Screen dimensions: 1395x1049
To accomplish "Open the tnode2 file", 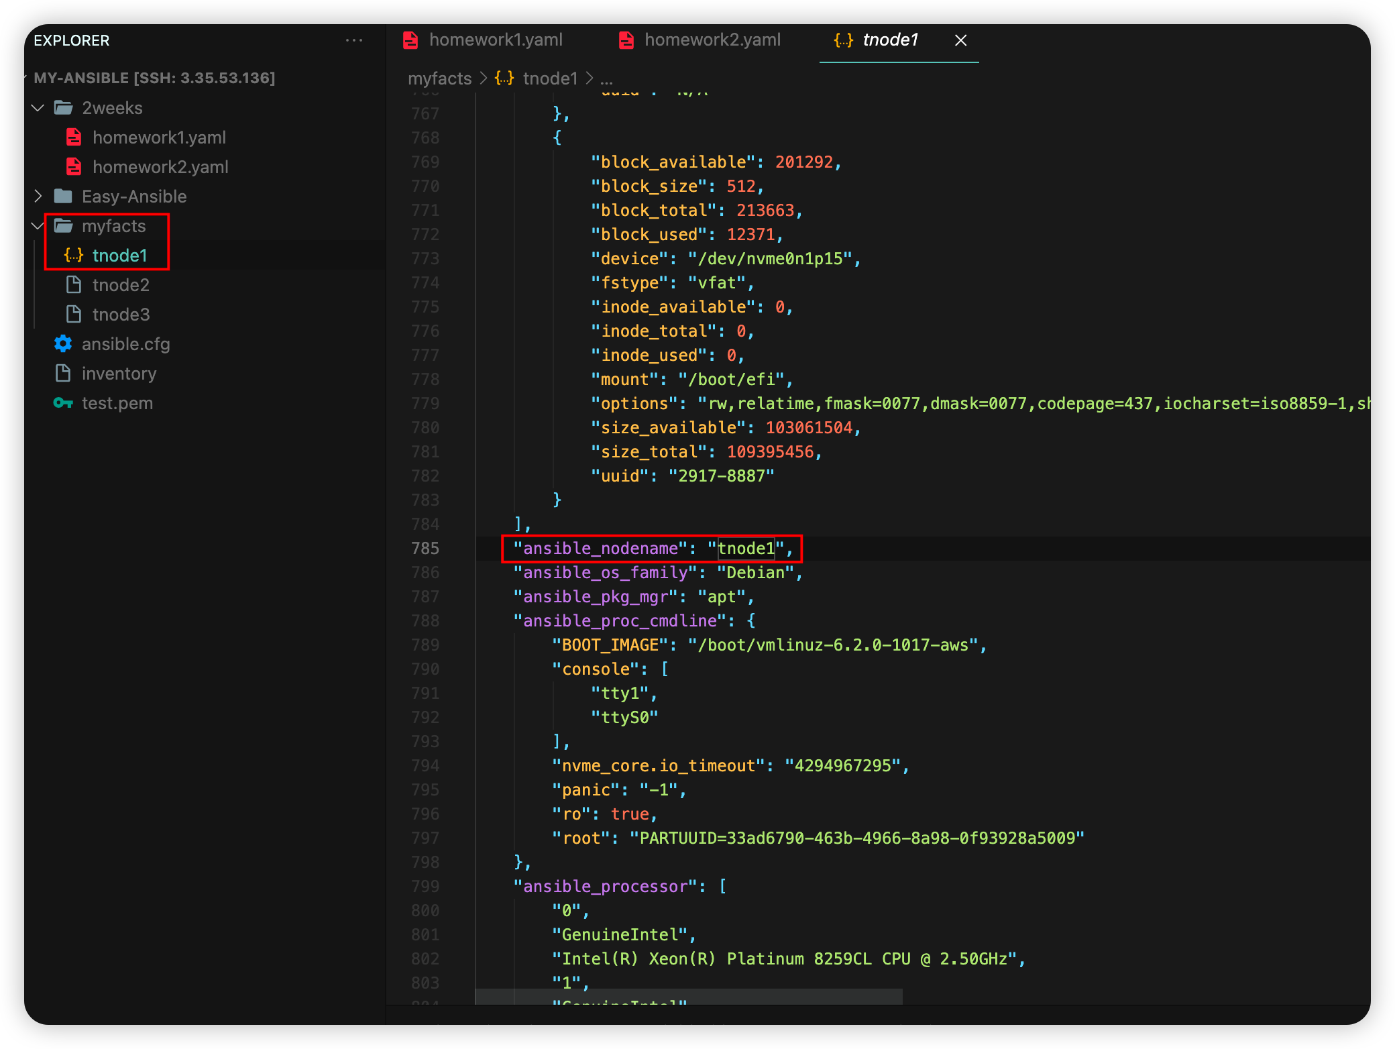I will [x=121, y=285].
